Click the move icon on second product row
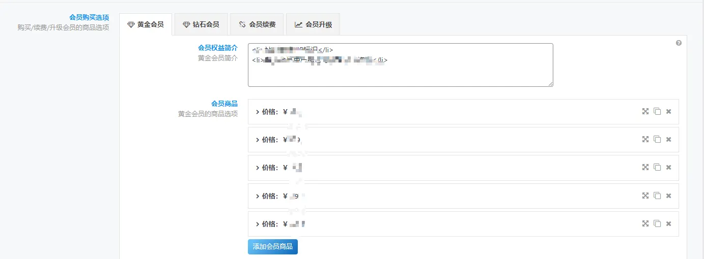The width and height of the screenshot is (704, 259). (645, 139)
